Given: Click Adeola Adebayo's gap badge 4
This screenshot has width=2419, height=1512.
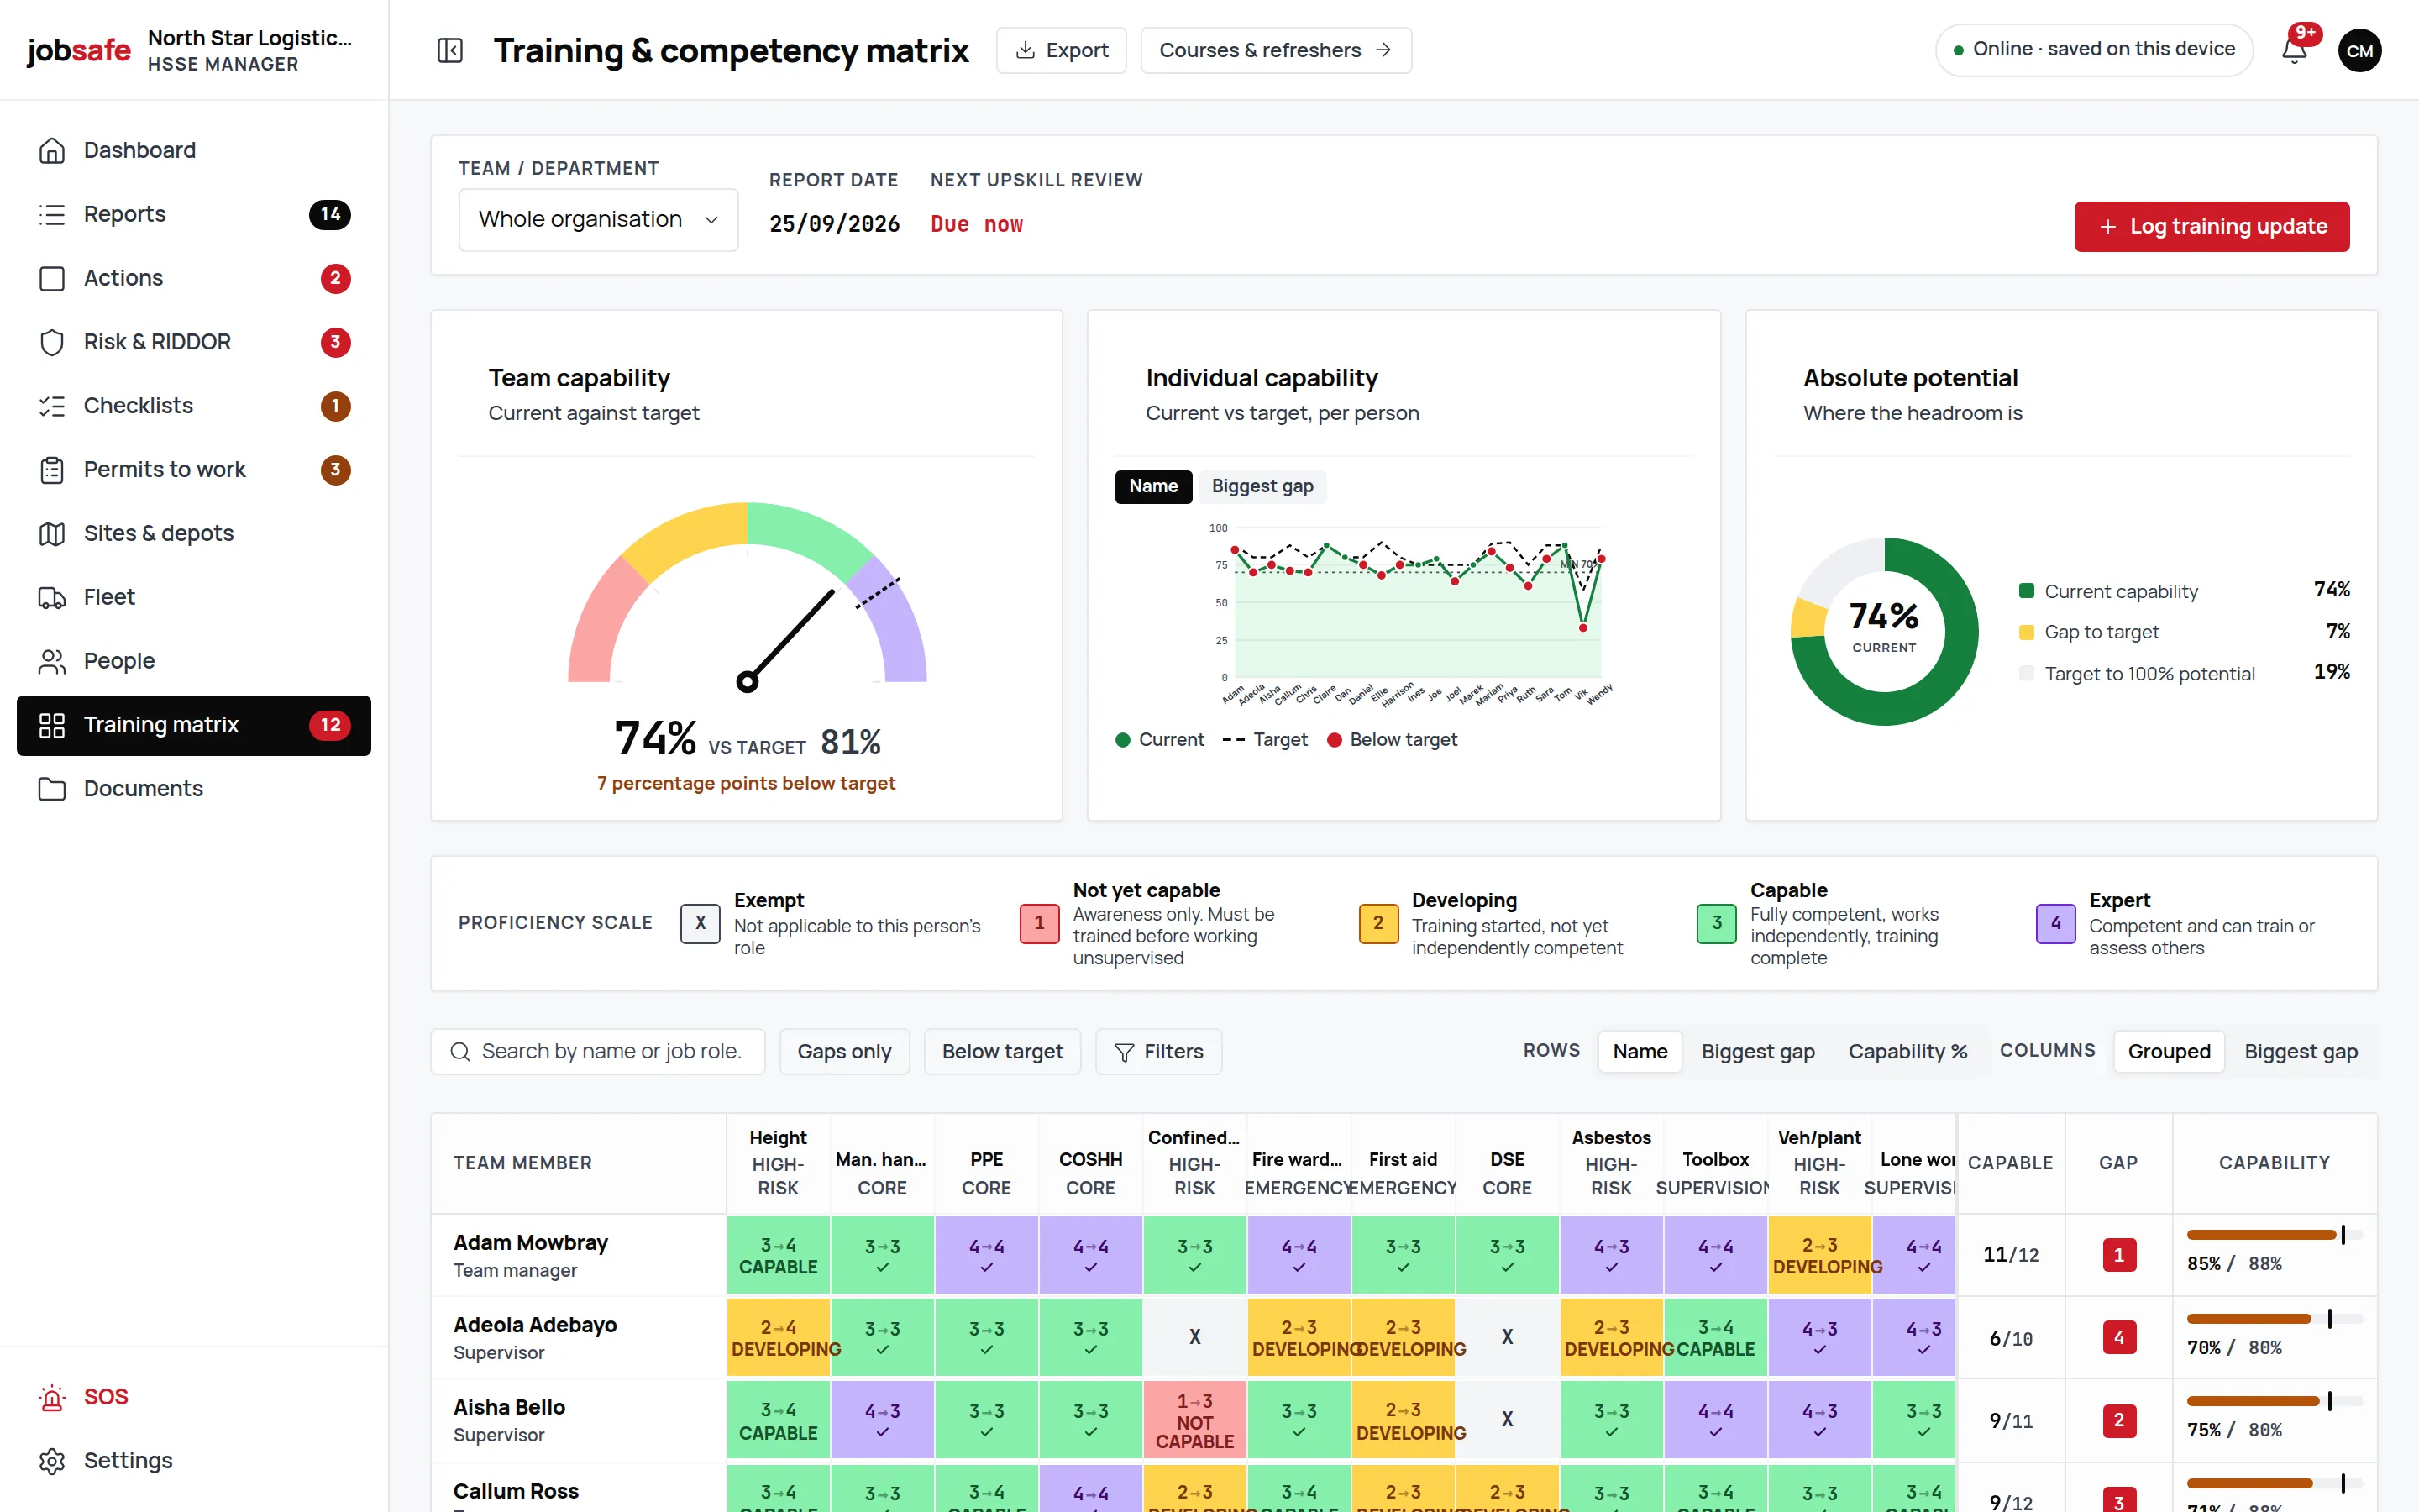Looking at the screenshot, I should coord(2119,1338).
